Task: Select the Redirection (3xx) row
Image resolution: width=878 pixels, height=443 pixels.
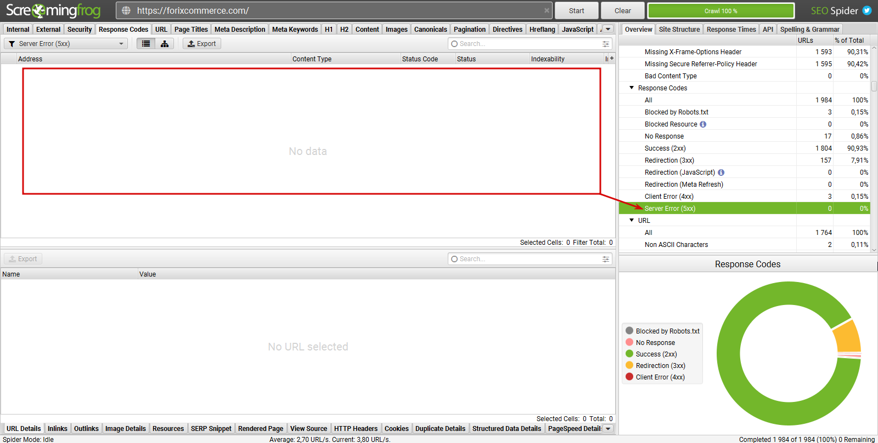Action: (x=744, y=160)
